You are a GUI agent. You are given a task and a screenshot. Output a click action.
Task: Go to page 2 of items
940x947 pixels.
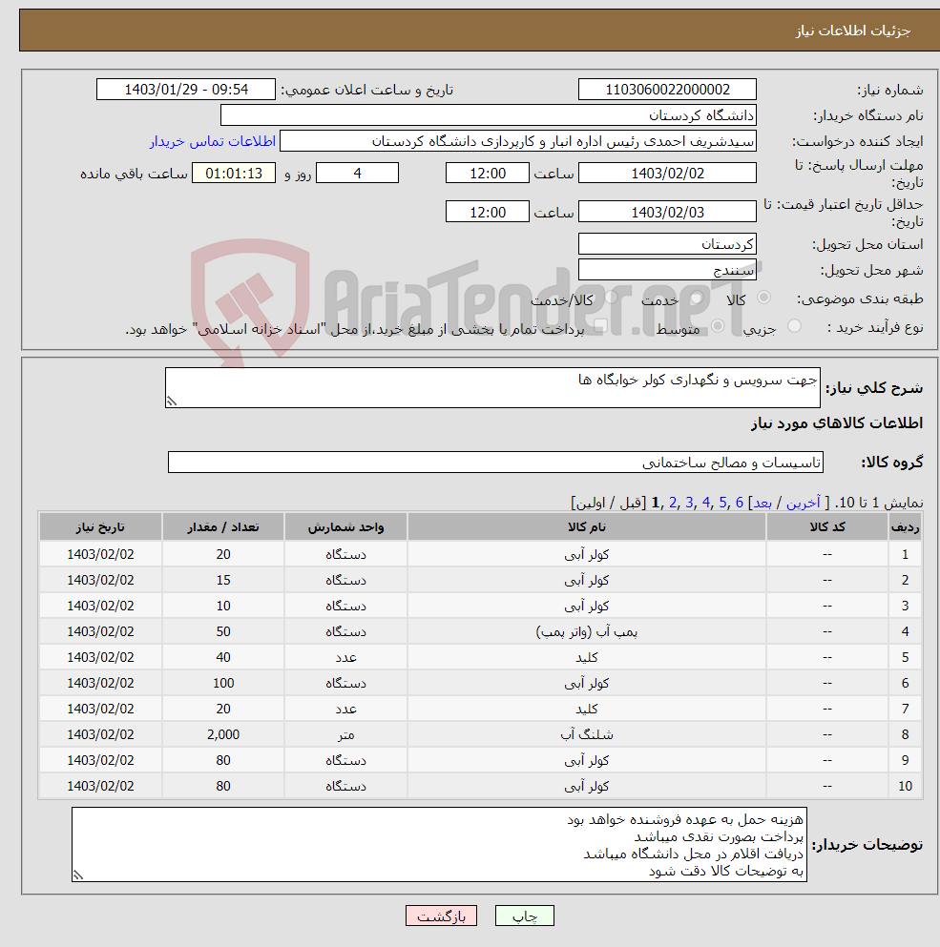coord(673,503)
